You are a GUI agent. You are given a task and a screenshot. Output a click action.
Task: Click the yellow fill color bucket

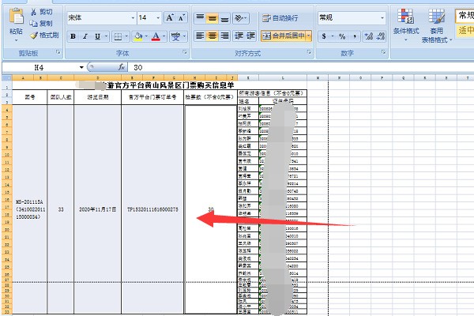pos(138,37)
